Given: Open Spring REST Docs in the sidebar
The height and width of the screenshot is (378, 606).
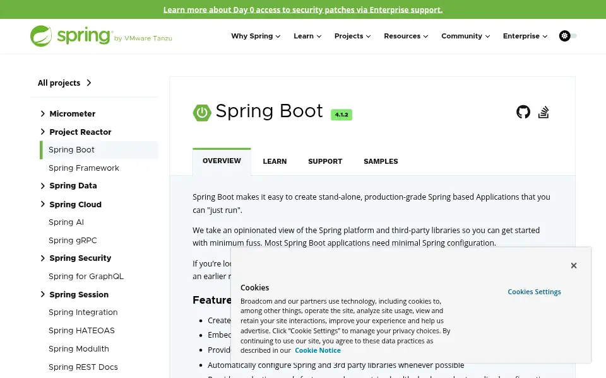Looking at the screenshot, I should point(83,367).
